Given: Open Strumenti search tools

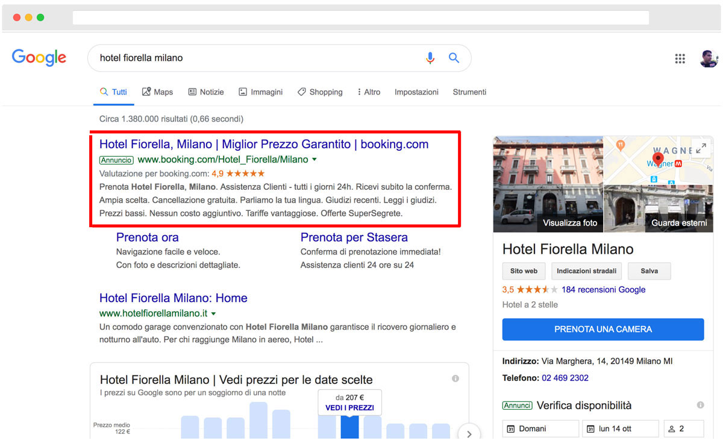Looking at the screenshot, I should [469, 92].
